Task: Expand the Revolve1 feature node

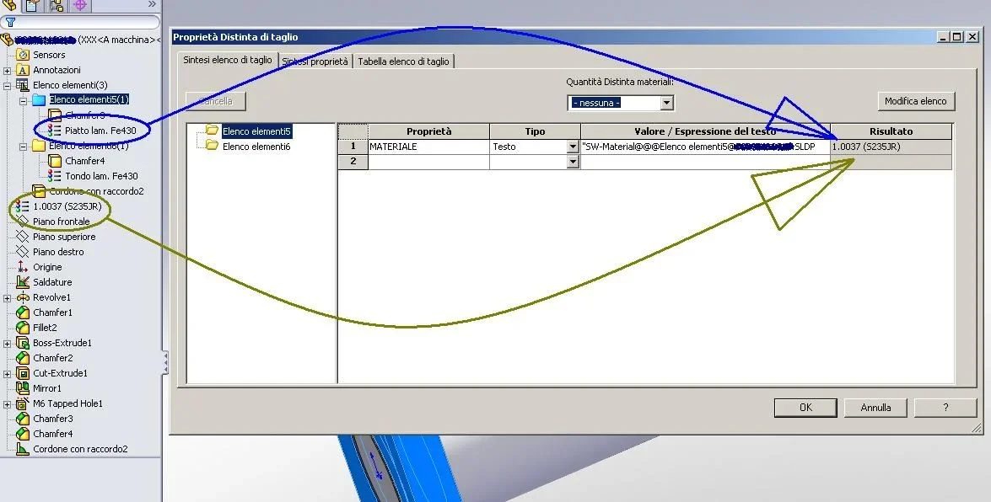Action: (8, 298)
